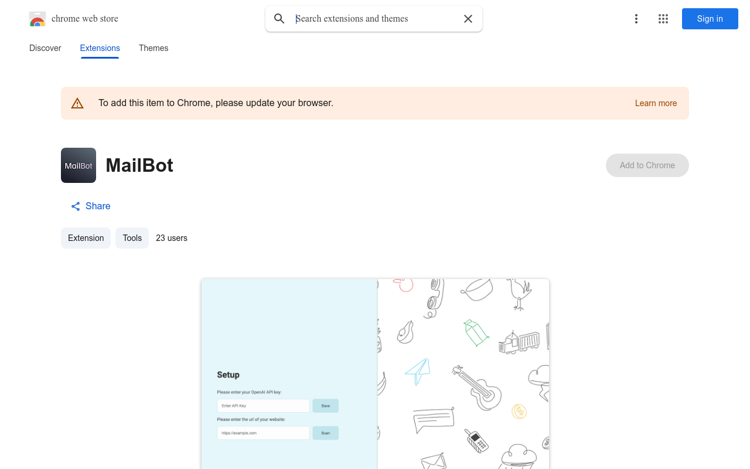The image size is (750, 469).
Task: Click the chrome web store title text
Action: 85,19
